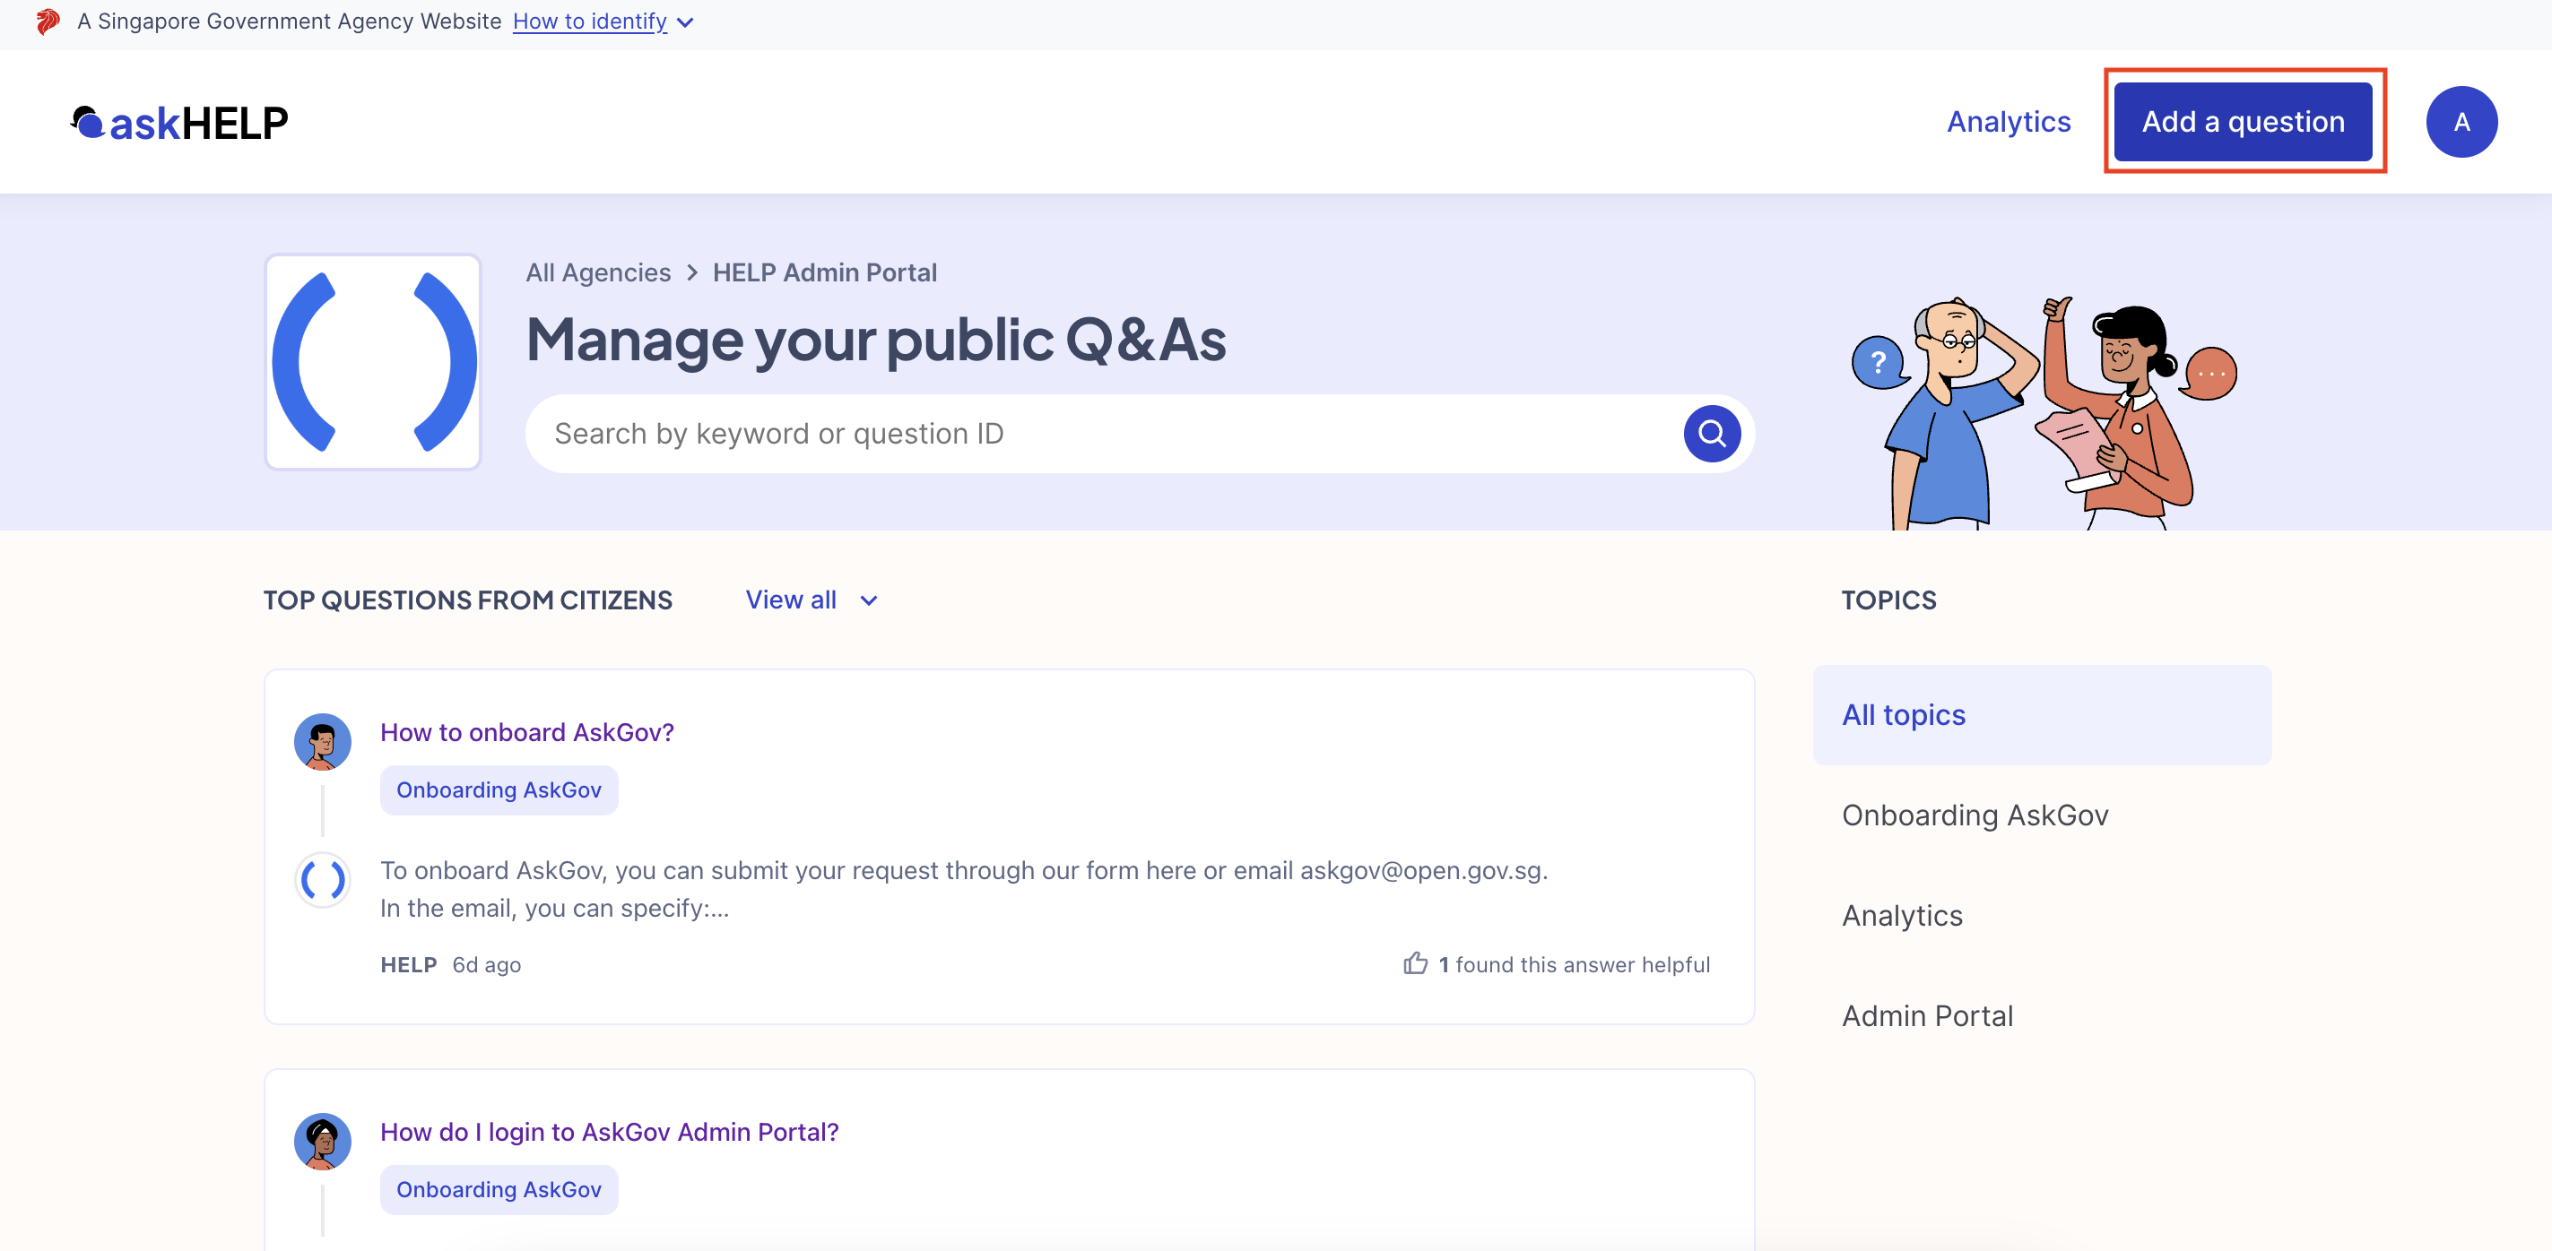Click the magnifier search button
The width and height of the screenshot is (2552, 1251).
point(1711,434)
